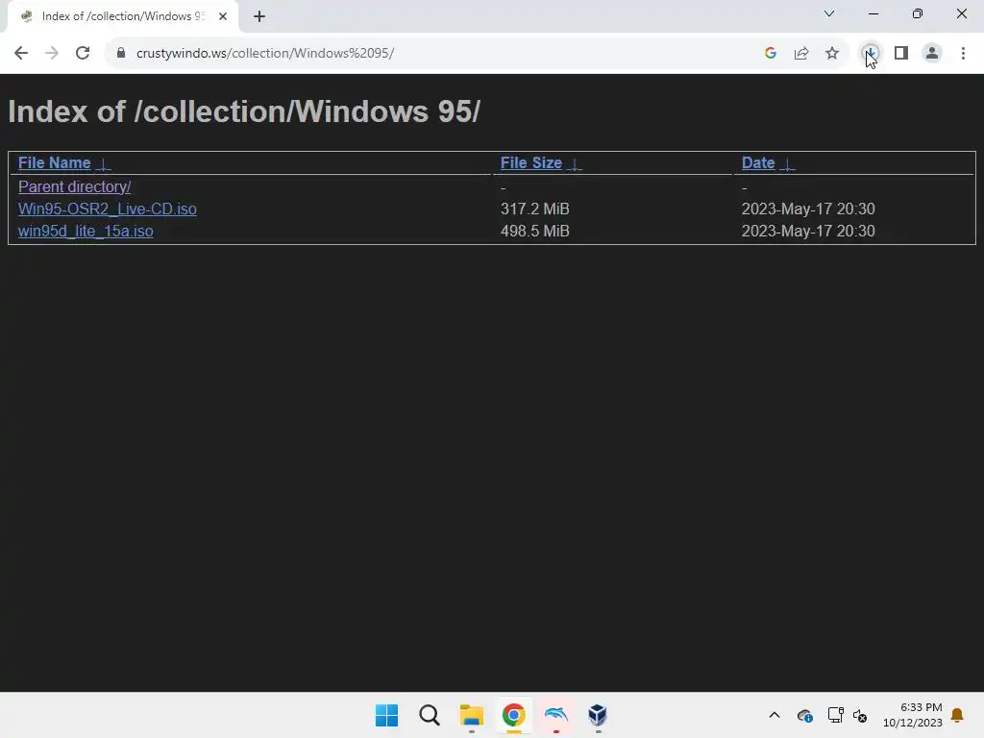The width and height of the screenshot is (984, 738).
Task: Click the muted volume tray icon
Action: coord(860,715)
